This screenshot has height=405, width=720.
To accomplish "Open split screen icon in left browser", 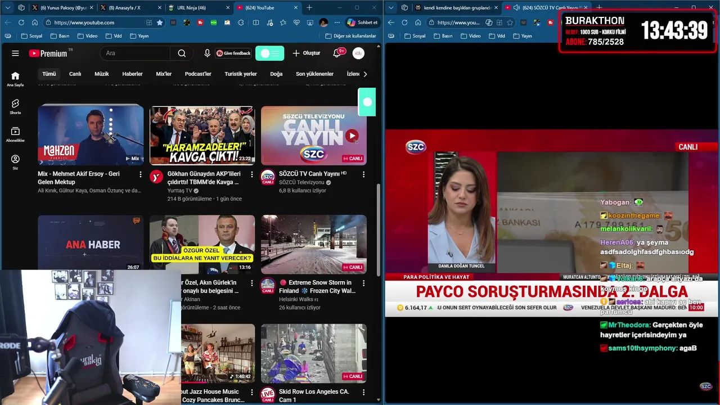I will click(x=256, y=22).
